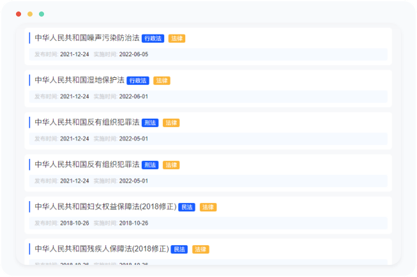Click orange 法律 tag beside 妇女权益保障法
Screen dimensions: 417x277
pyautogui.click(x=208, y=207)
